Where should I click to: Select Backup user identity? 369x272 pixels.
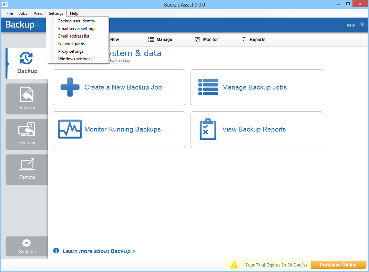point(78,21)
